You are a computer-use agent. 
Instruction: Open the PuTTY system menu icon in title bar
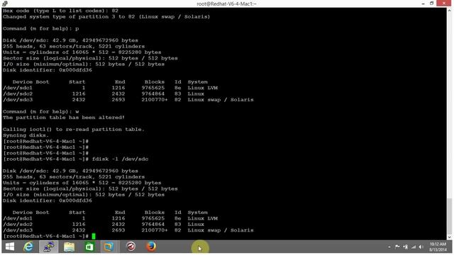[5, 4]
